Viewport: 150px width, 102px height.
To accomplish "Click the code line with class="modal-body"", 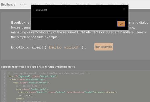I will [x=32, y=89].
